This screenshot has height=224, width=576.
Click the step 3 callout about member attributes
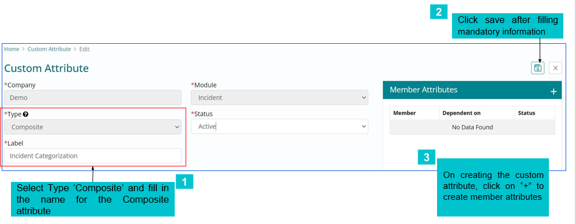(492, 187)
